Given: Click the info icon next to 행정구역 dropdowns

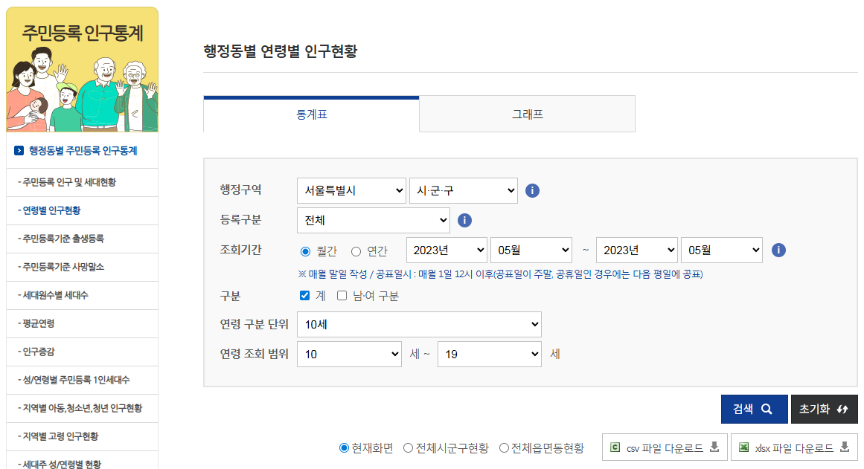Looking at the screenshot, I should [532, 190].
